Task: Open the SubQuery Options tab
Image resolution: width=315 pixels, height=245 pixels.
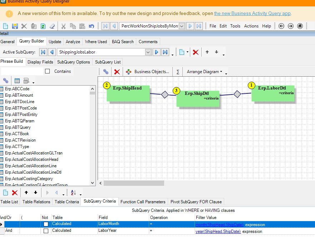Action: tap(74, 62)
